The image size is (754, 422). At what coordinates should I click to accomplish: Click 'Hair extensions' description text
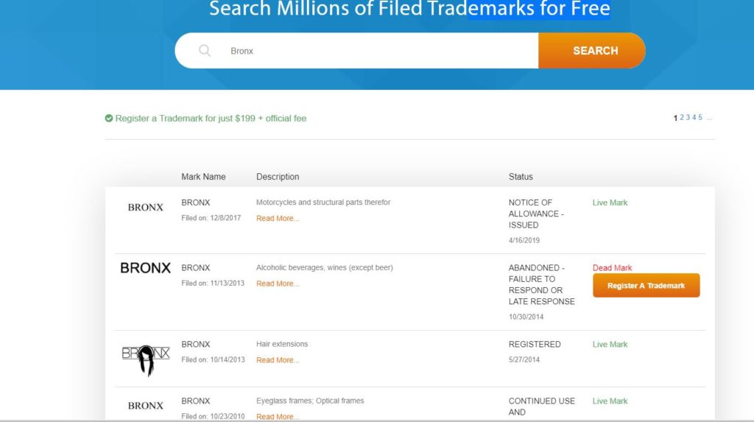click(x=282, y=344)
